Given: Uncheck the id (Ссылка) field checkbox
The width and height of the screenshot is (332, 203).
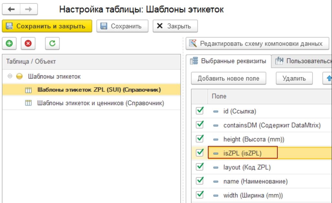Looking at the screenshot, I should click(x=200, y=111).
